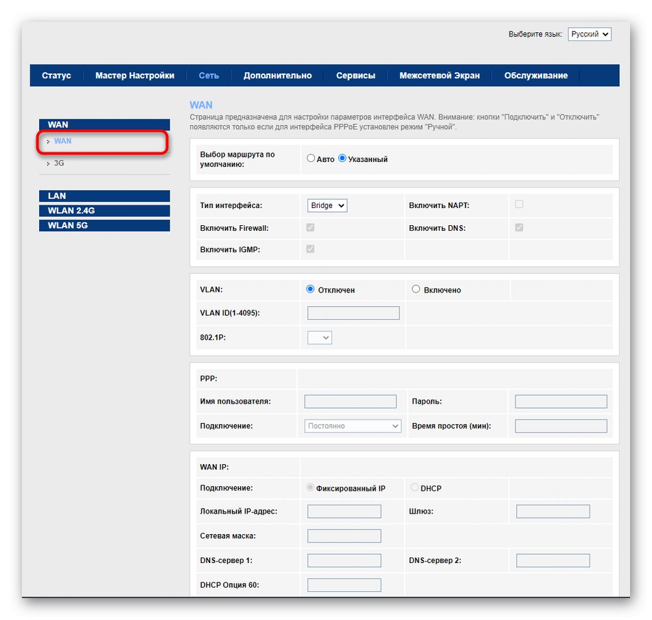Click the VLAN ID input field
The height and width of the screenshot is (620, 652).
click(x=353, y=313)
